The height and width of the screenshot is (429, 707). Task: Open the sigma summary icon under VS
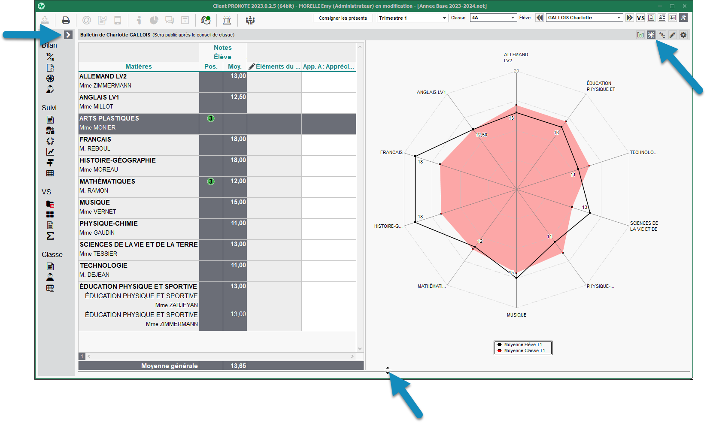tap(50, 236)
